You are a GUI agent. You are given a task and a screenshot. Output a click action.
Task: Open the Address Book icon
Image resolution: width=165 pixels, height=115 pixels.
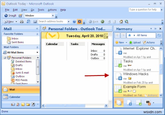point(35,22)
